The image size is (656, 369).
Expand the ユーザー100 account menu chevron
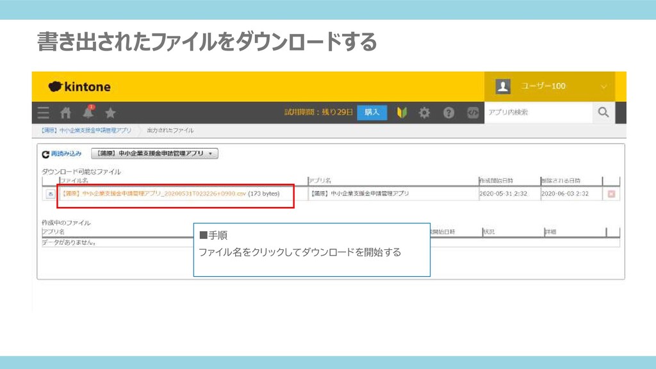click(603, 86)
